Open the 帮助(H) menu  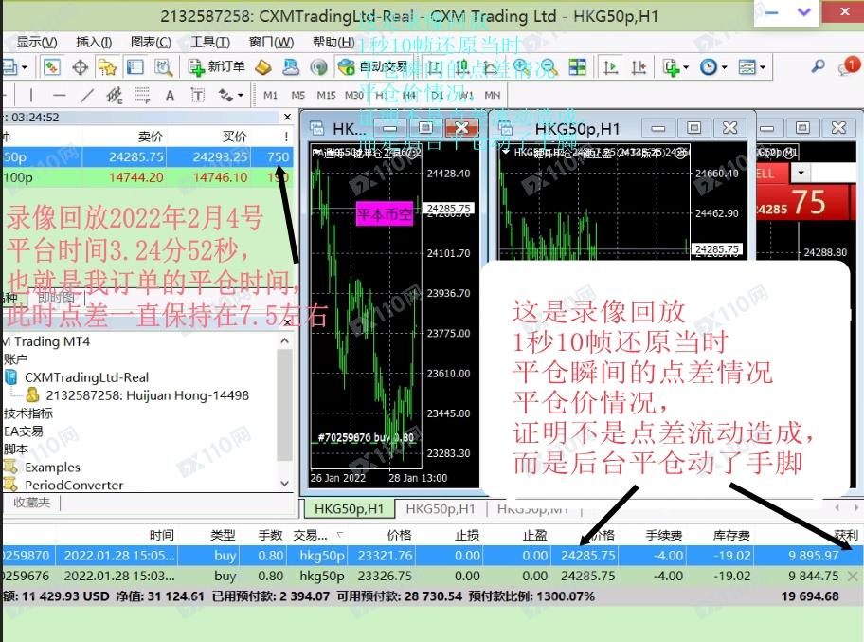[x=333, y=42]
